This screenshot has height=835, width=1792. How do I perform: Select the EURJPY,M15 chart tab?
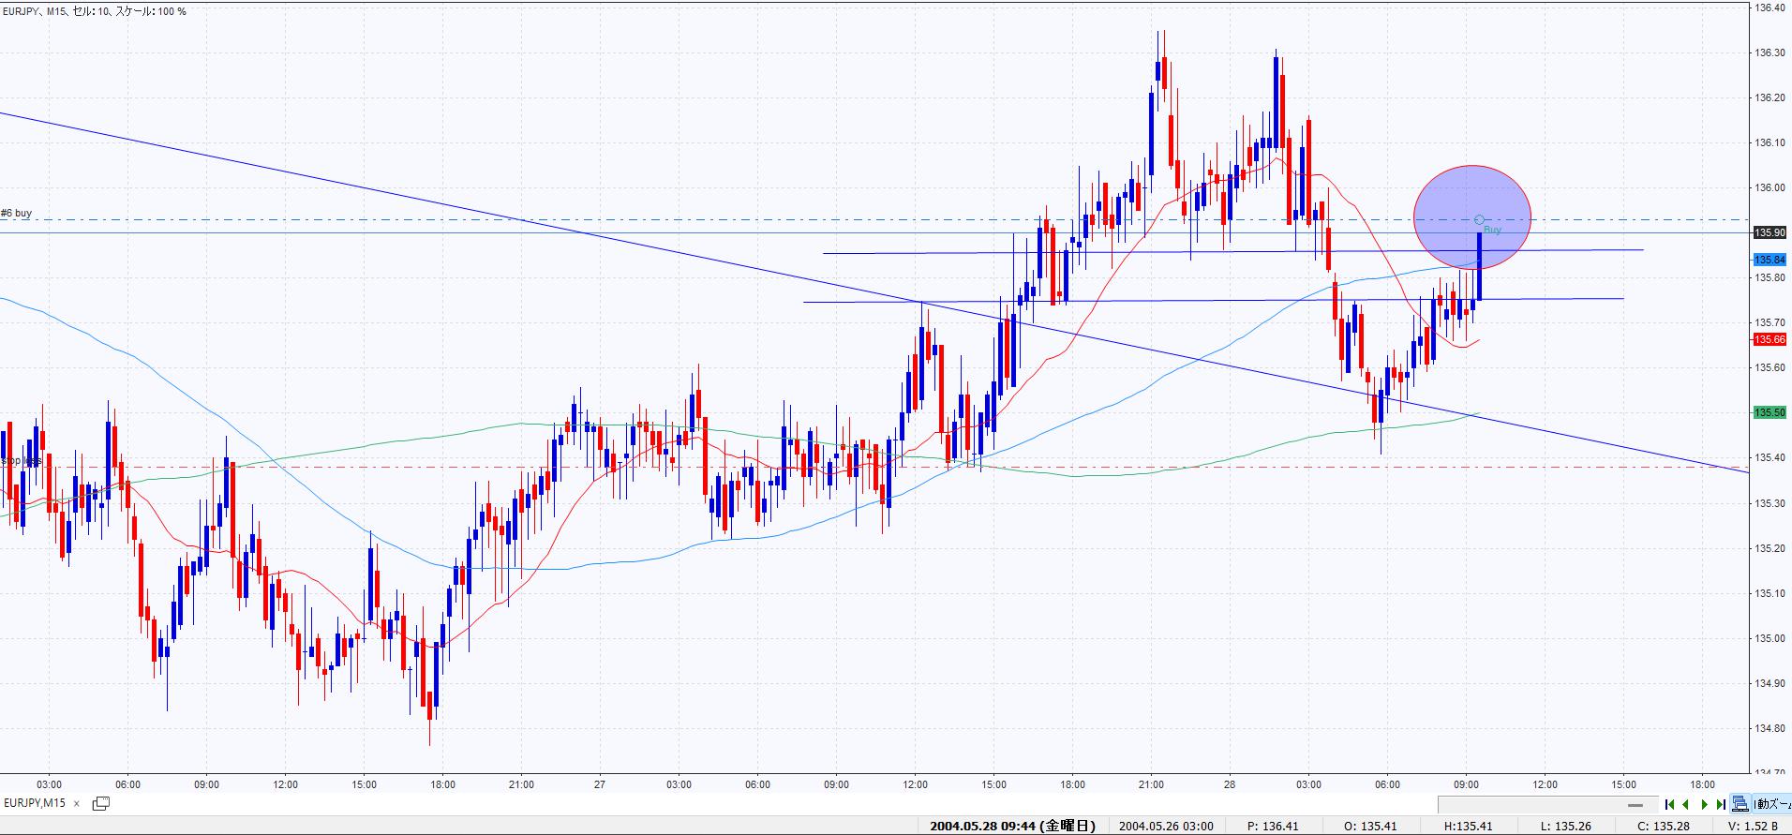pyautogui.click(x=35, y=803)
